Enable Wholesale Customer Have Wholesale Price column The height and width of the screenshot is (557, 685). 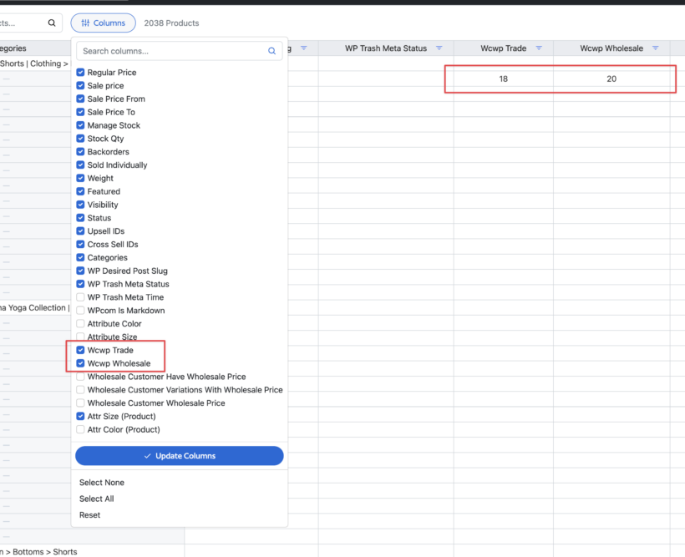[79, 377]
